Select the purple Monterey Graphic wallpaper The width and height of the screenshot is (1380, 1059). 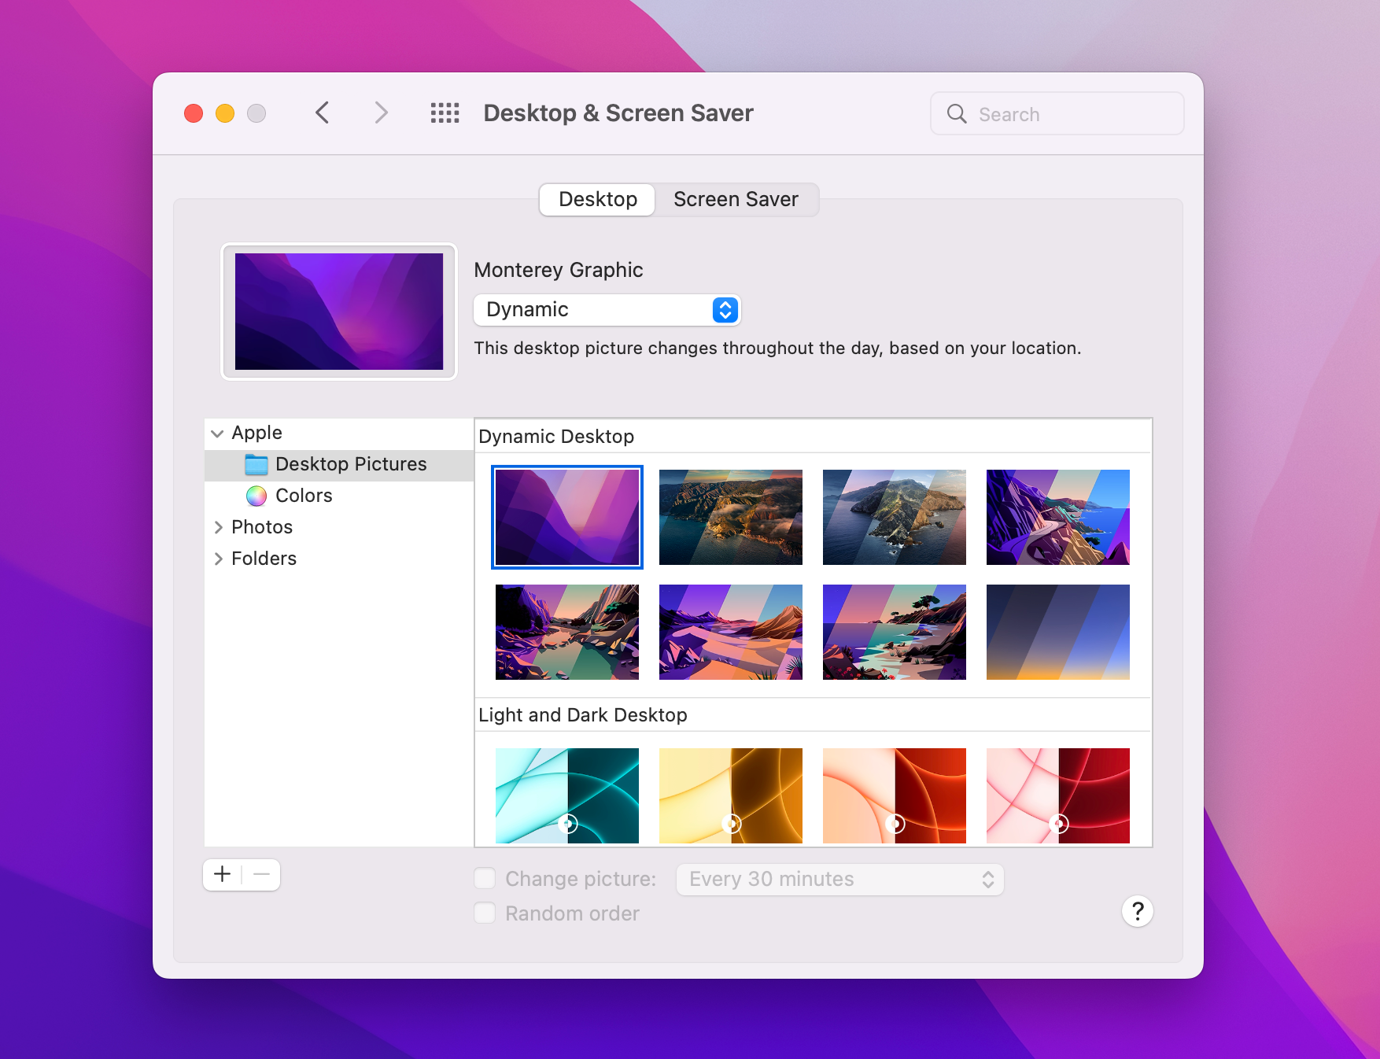pos(567,517)
